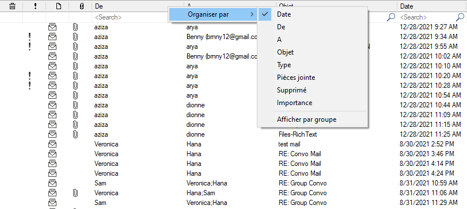467x209 pixels.
Task: Click Veronica sender in the 2:52 PM row
Action: pos(107,144)
